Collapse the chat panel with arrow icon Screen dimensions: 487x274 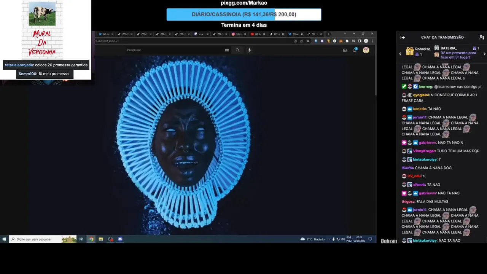click(403, 37)
